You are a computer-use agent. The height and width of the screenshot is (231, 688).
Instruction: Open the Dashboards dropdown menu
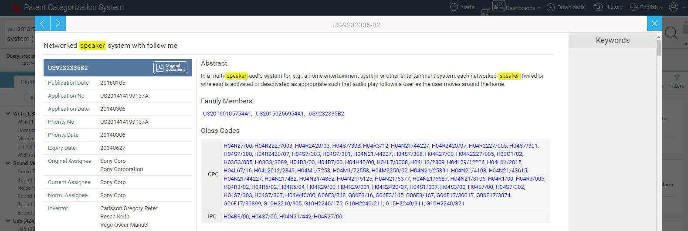click(517, 7)
